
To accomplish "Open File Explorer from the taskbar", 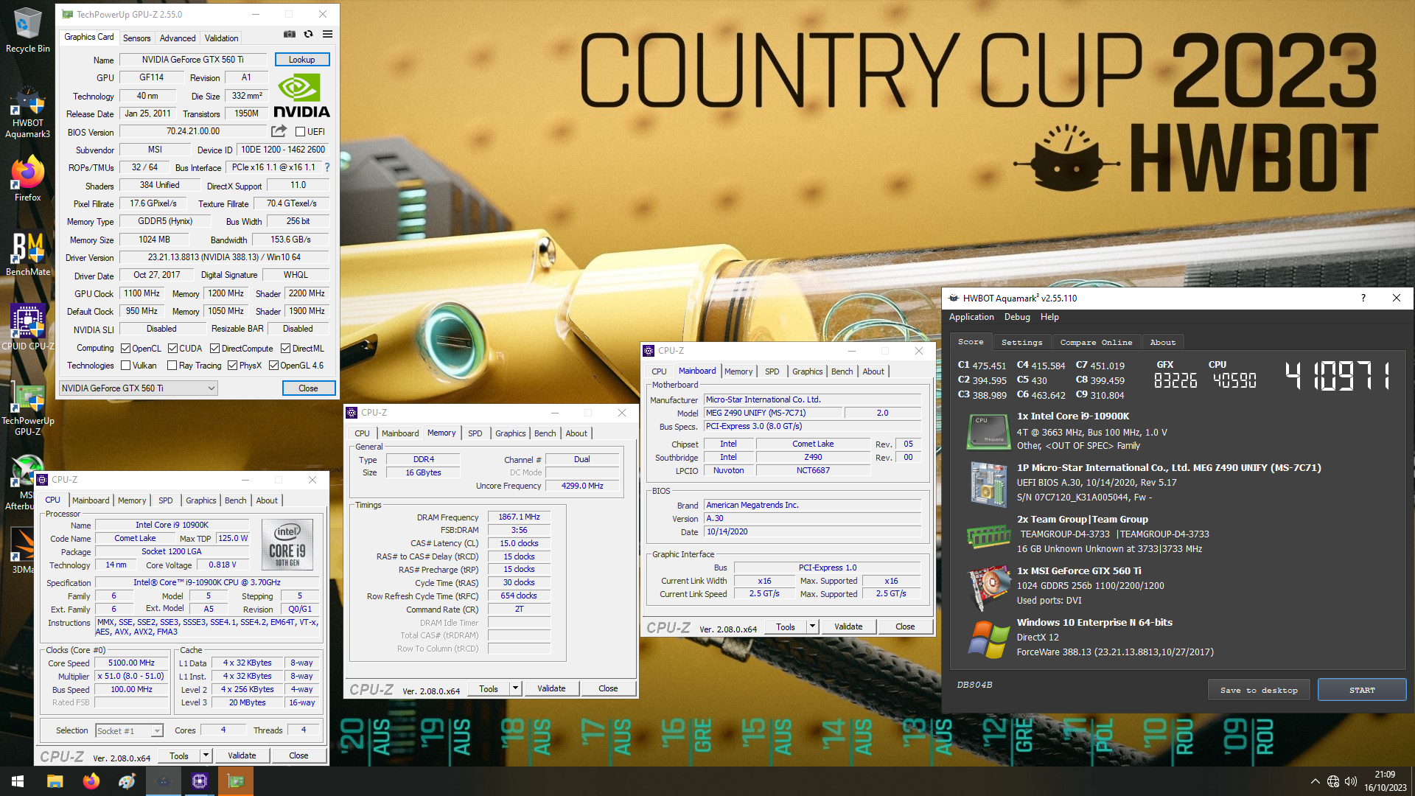I will click(55, 781).
